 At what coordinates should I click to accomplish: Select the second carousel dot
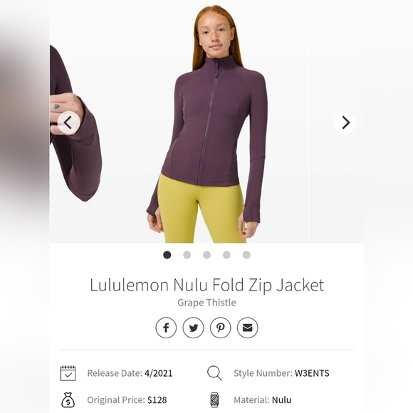(x=187, y=255)
